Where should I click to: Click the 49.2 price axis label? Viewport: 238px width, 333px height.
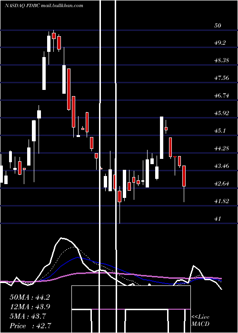(x=220, y=43)
